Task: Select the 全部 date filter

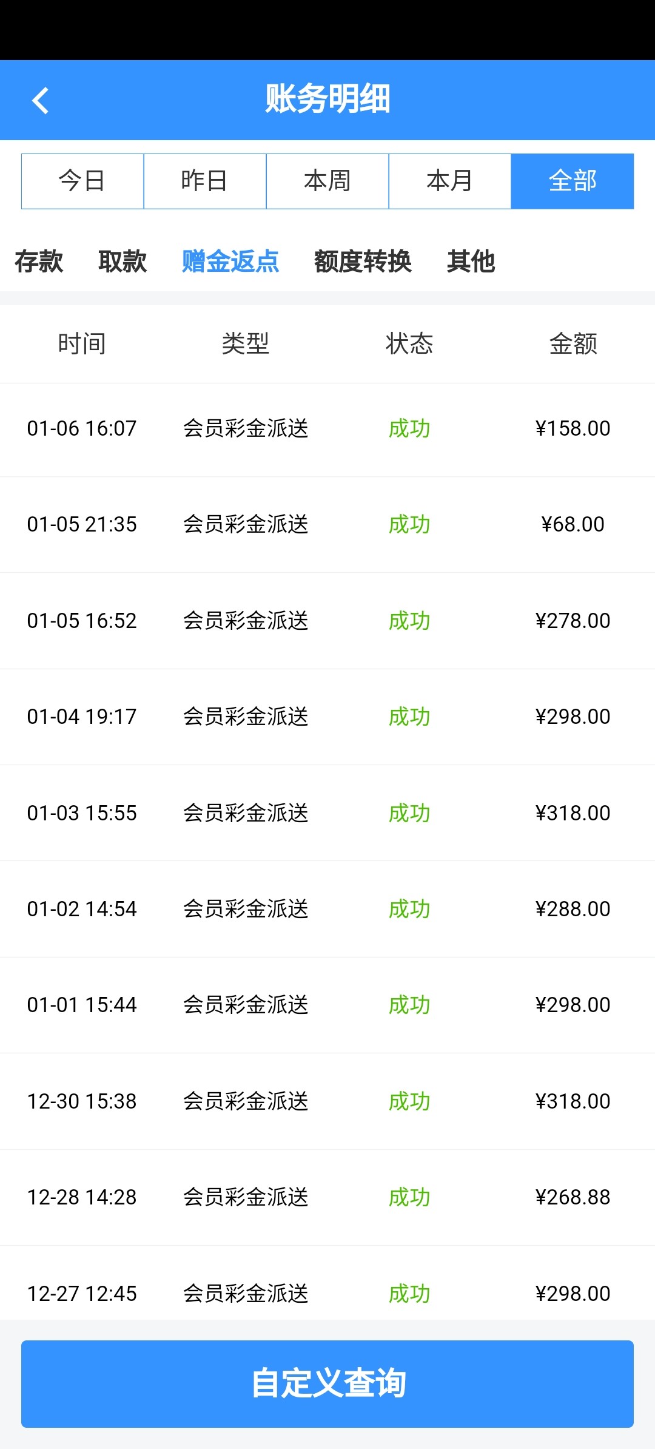Action: pyautogui.click(x=573, y=181)
